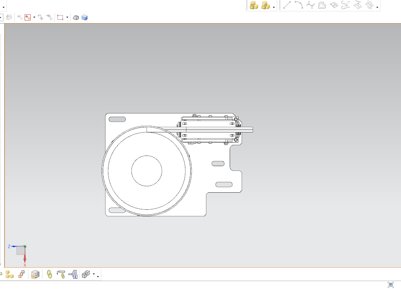Click the curve-on-surface icon
The height and width of the screenshot is (289, 401).
[334, 5]
